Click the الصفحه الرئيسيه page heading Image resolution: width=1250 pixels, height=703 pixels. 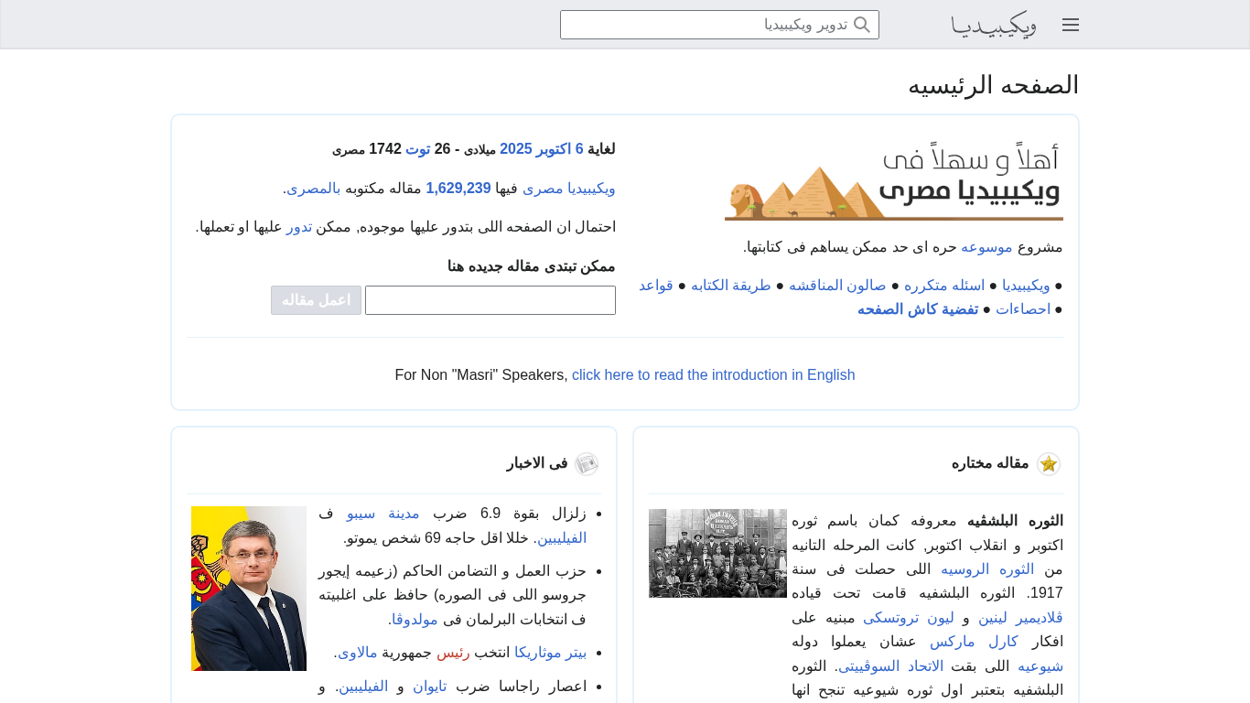point(994,85)
